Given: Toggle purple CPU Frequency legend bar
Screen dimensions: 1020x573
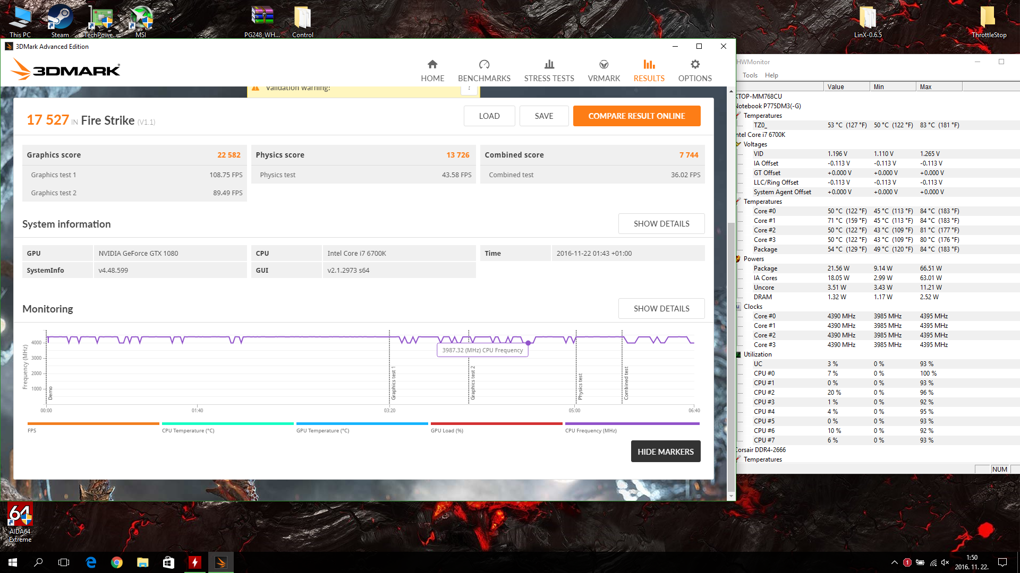Looking at the screenshot, I should 632,423.
